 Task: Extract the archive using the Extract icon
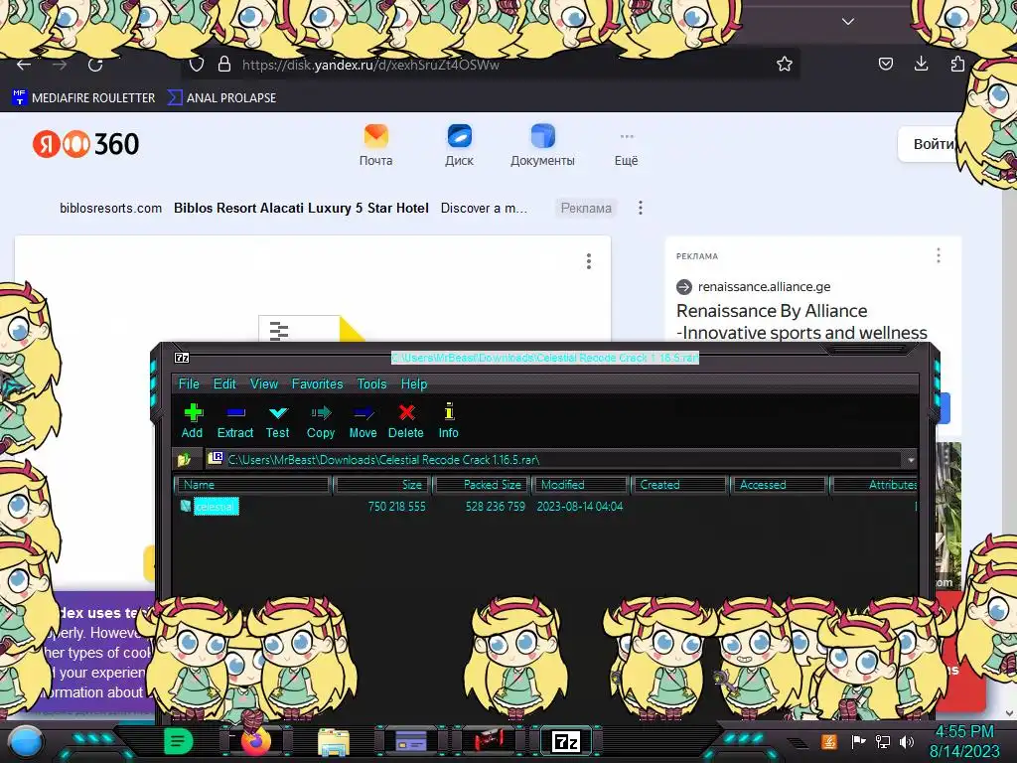(235, 420)
